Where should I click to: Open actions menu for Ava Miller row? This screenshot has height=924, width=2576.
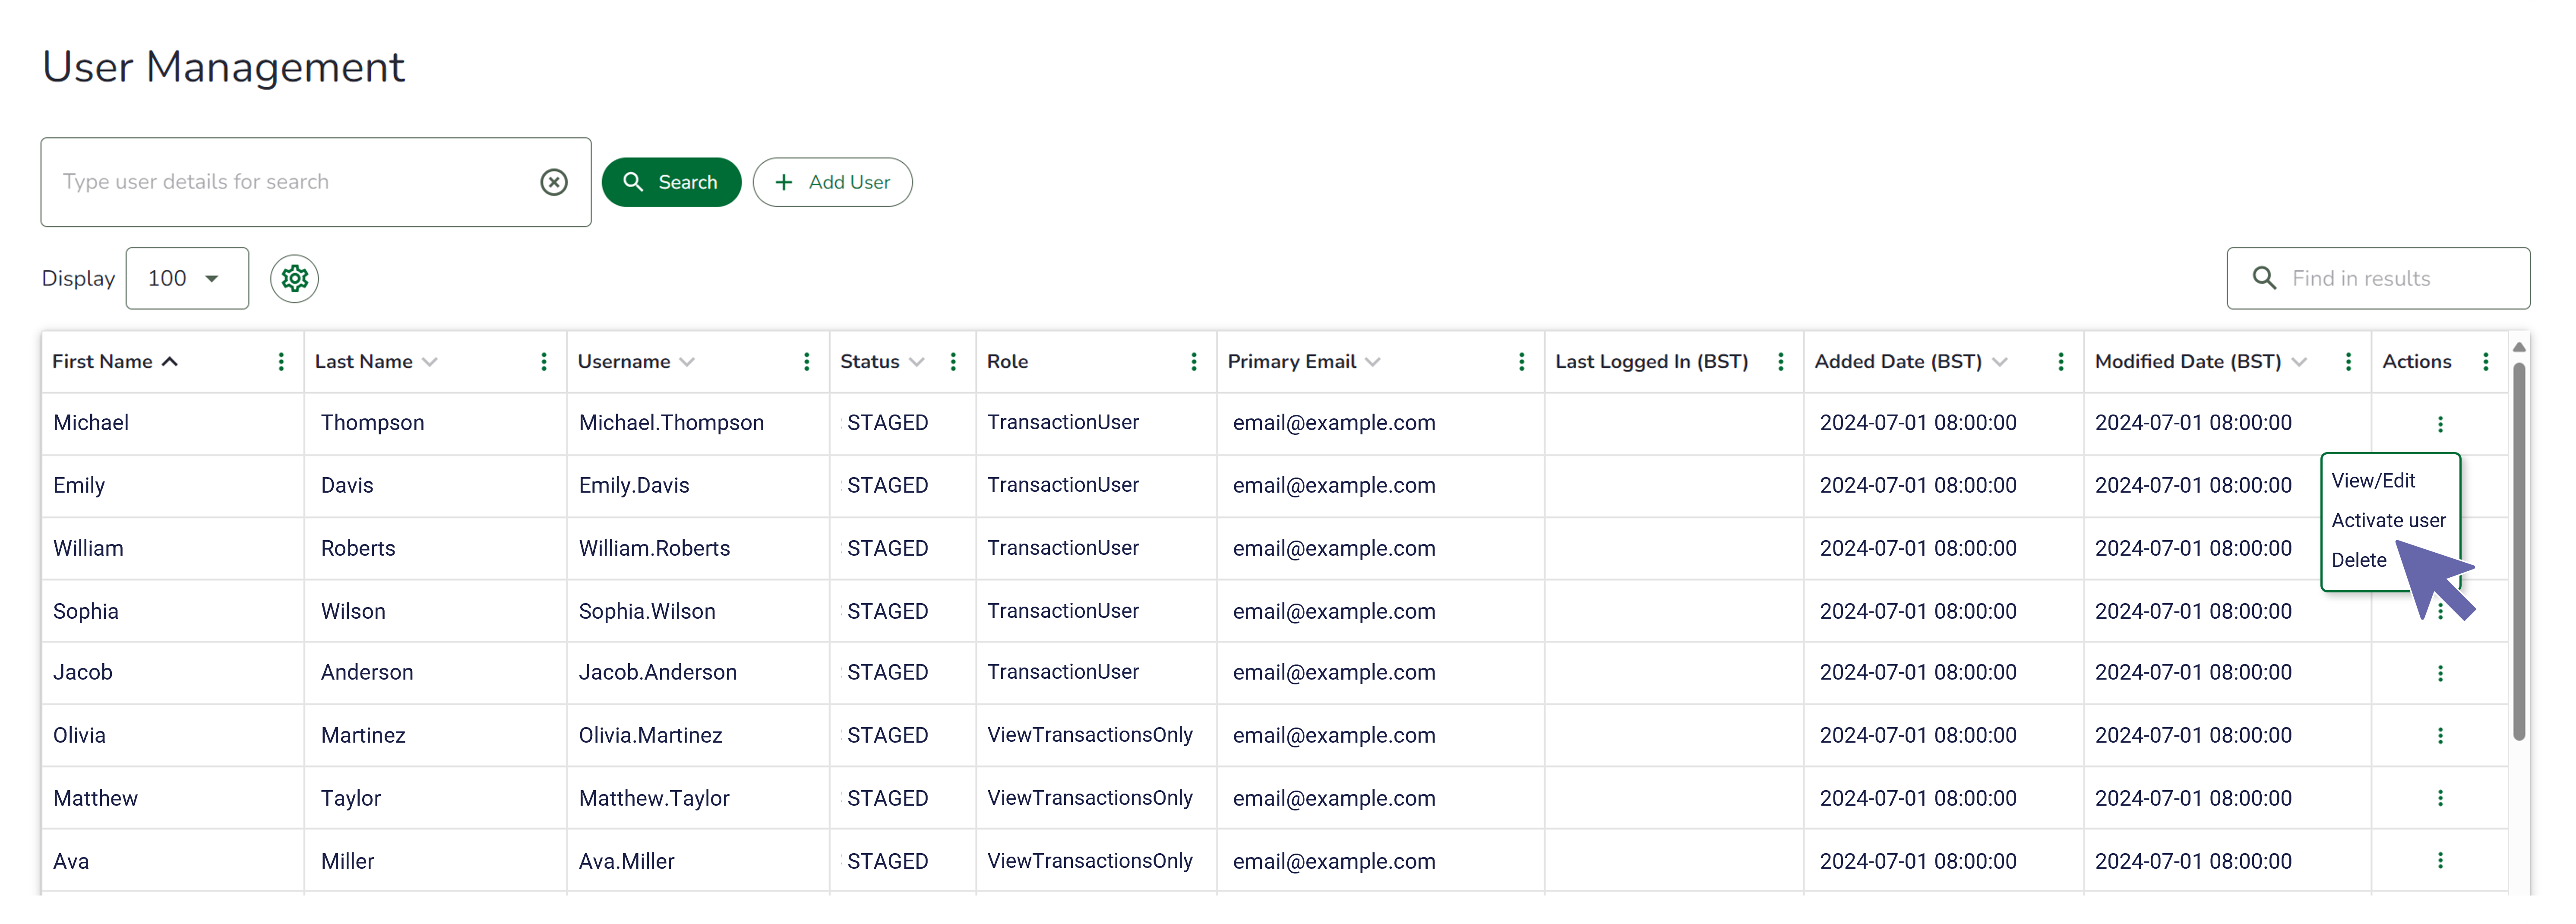click(2440, 860)
